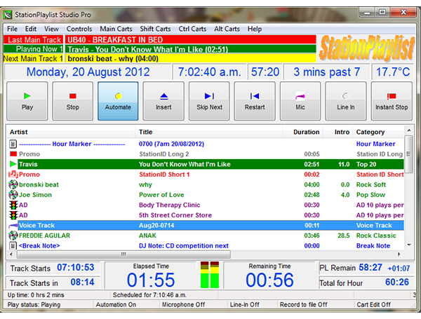The height and width of the screenshot is (319, 421).
Task: Open the View menu
Action: click(x=51, y=29)
